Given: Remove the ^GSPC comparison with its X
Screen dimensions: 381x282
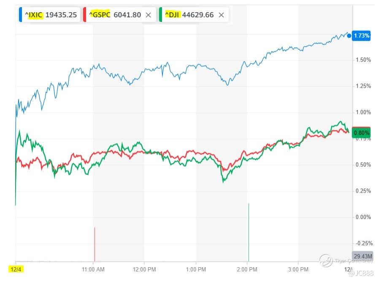Looking at the screenshot, I should pyautogui.click(x=148, y=15).
